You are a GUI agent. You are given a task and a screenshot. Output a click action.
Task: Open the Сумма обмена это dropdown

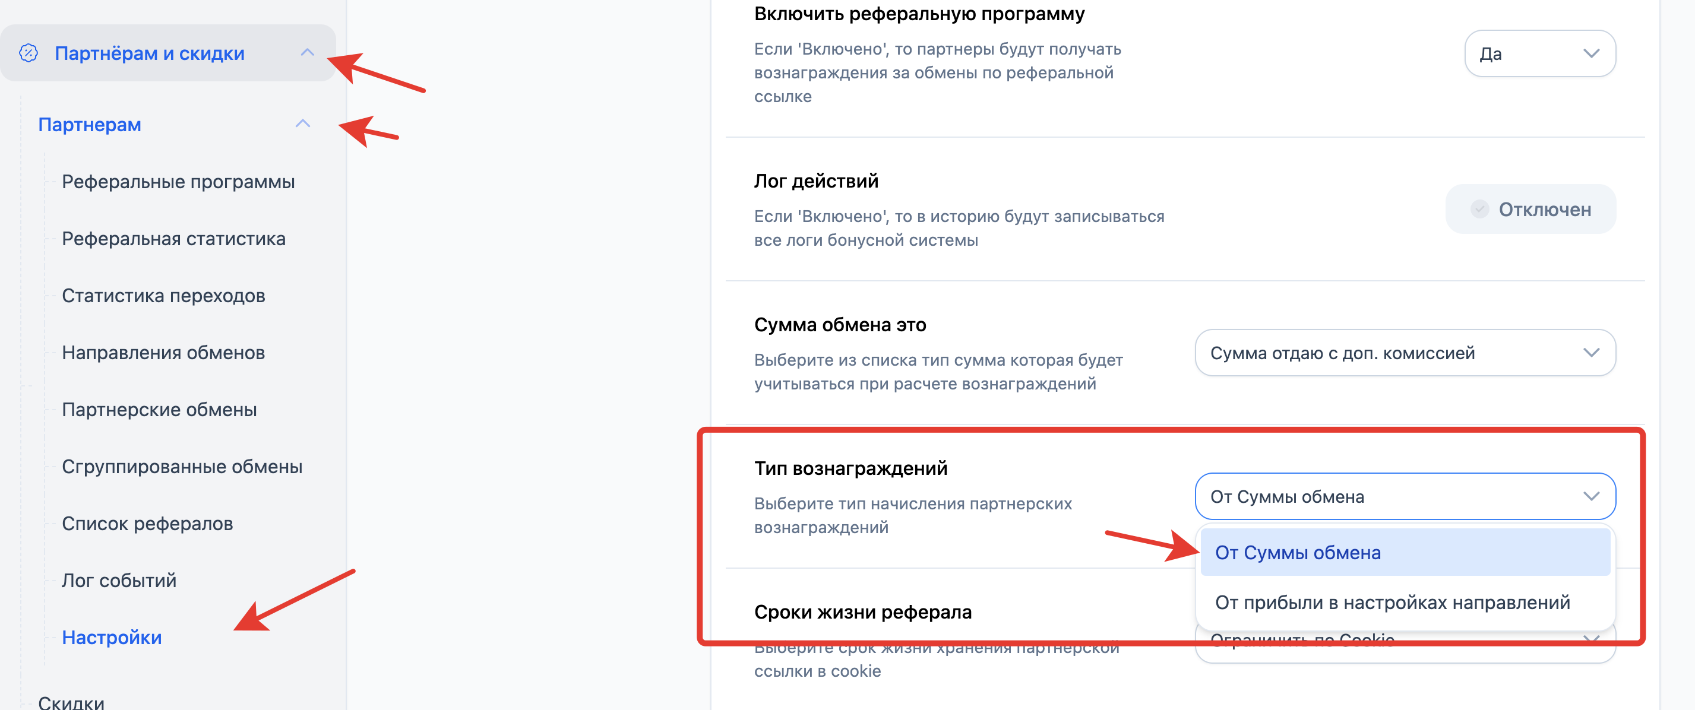click(1404, 353)
